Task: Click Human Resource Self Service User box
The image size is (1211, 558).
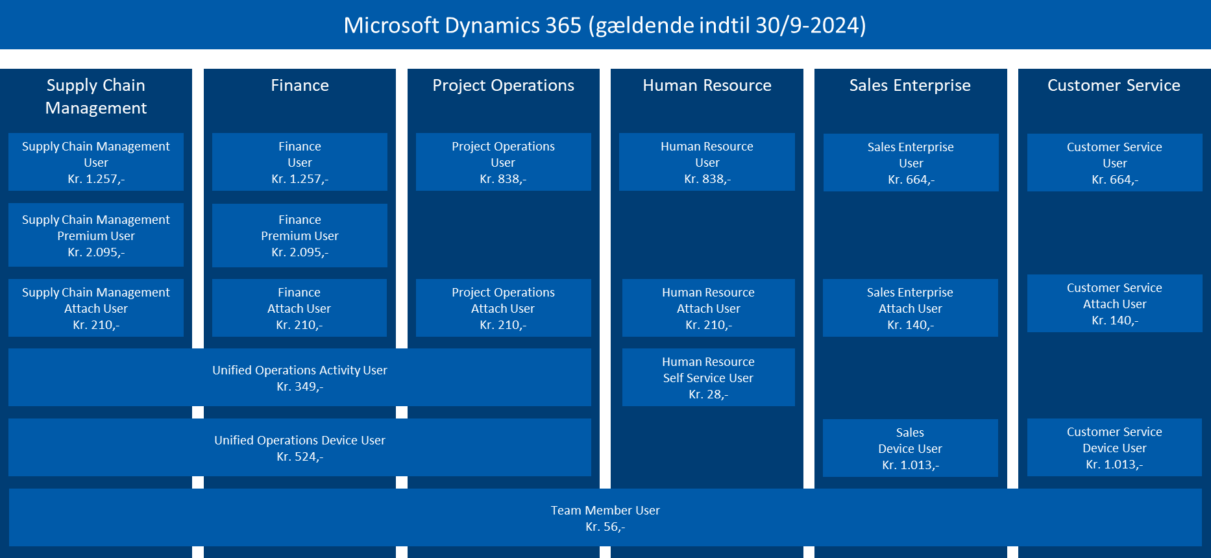Action: (708, 378)
